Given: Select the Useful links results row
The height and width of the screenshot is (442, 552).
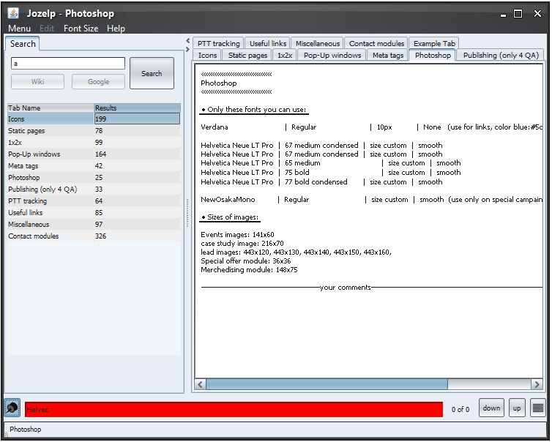Looking at the screenshot, I should (x=94, y=212).
